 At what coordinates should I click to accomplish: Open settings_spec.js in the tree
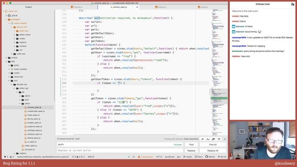pyautogui.click(x=35, y=130)
